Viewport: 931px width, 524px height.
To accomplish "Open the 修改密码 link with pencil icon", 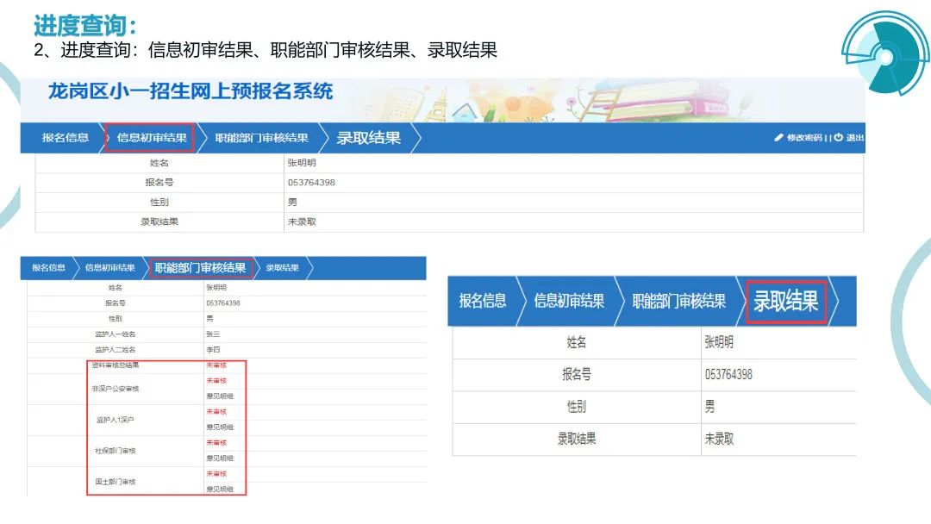I will click(798, 138).
